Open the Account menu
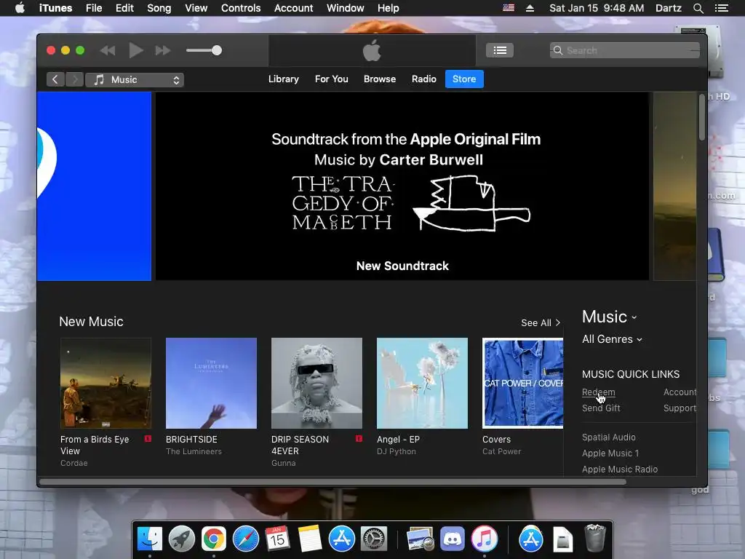The image size is (745, 559). click(293, 8)
